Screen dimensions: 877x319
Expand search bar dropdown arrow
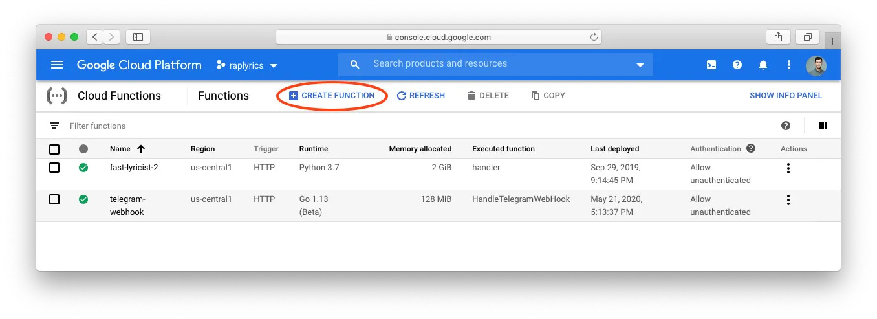640,65
